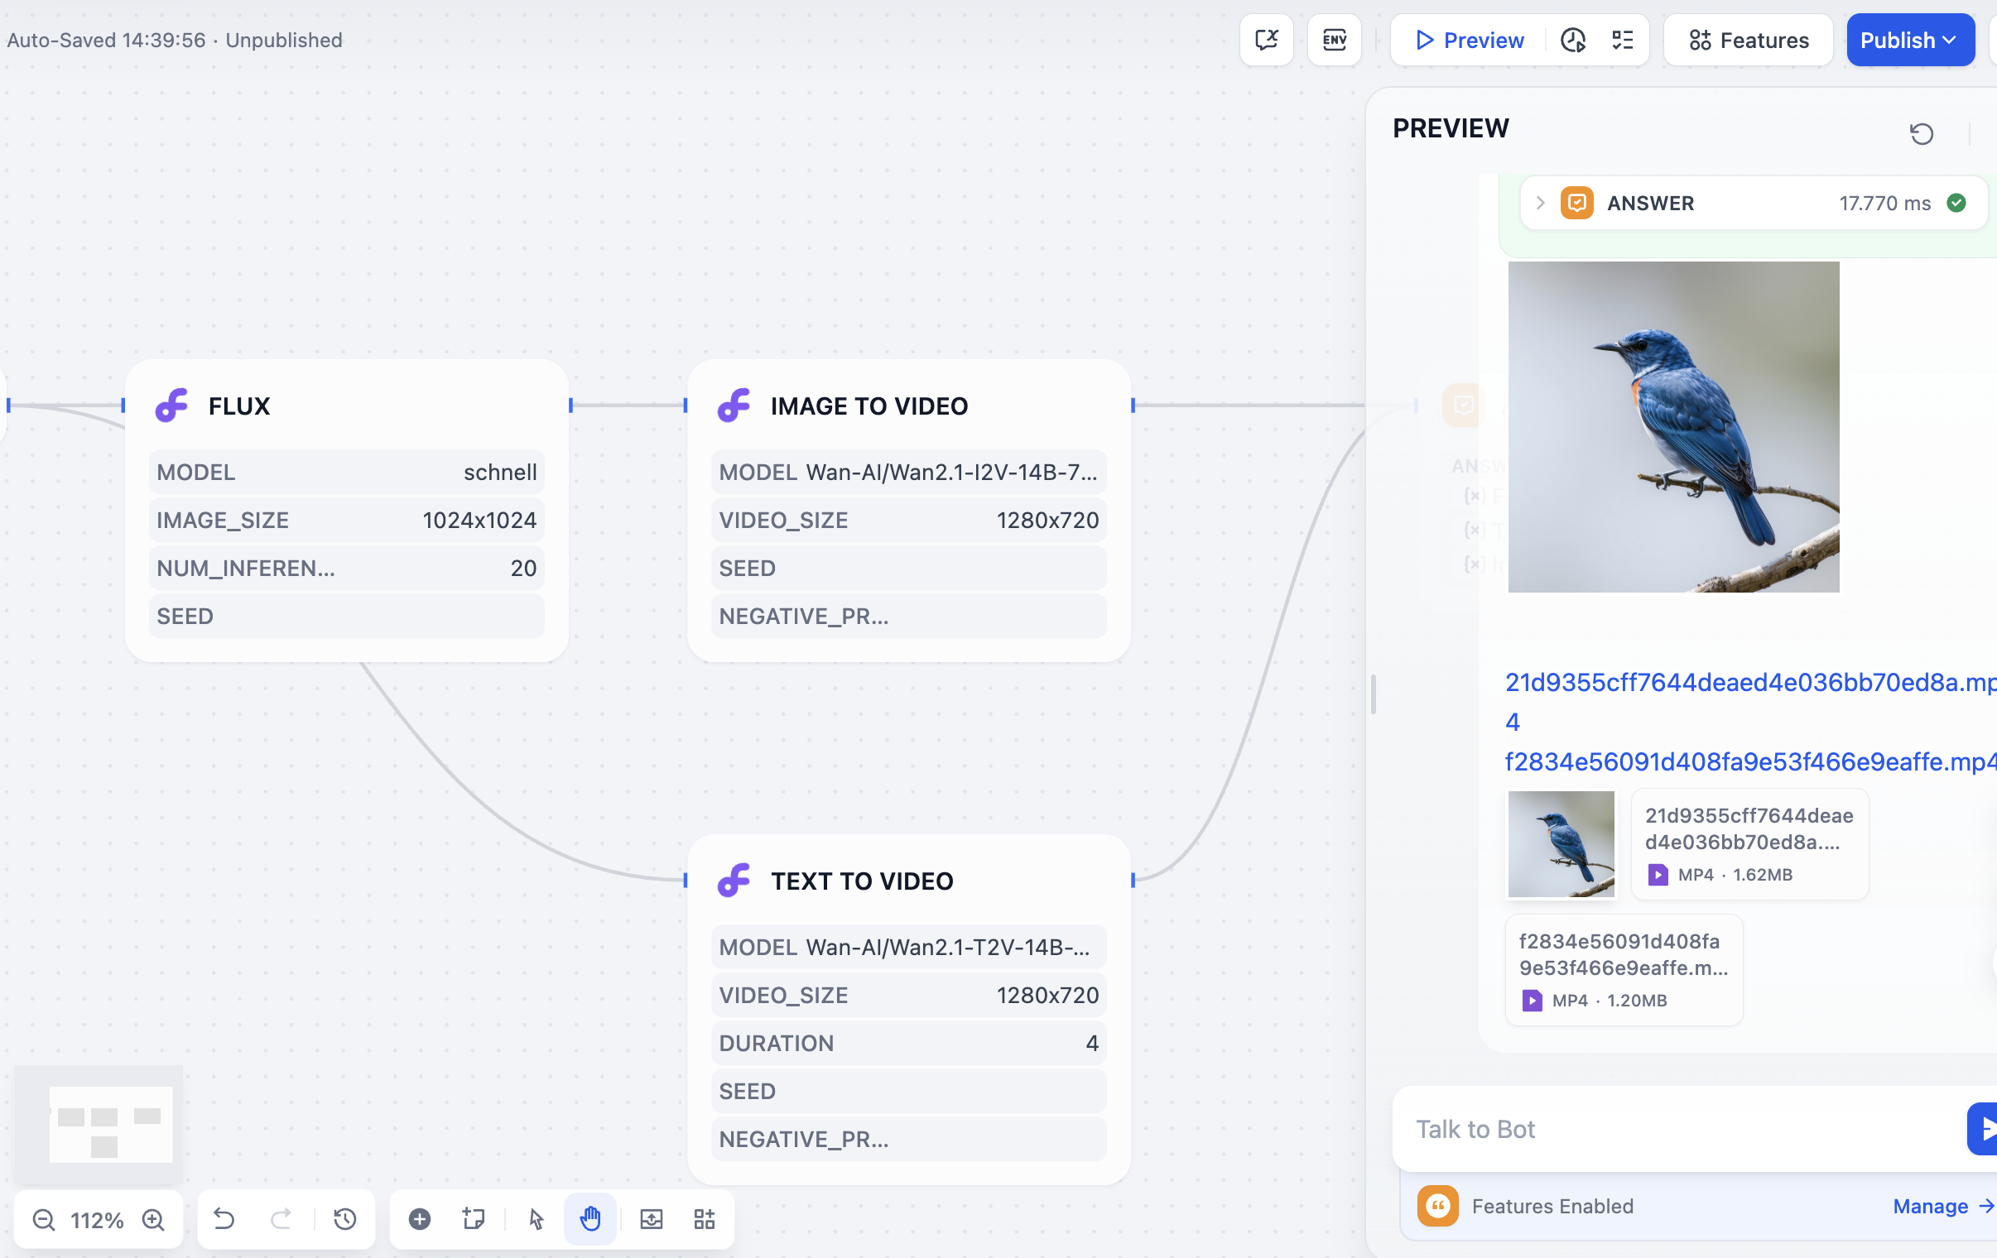Click the zoom in magnifier icon

[153, 1219]
